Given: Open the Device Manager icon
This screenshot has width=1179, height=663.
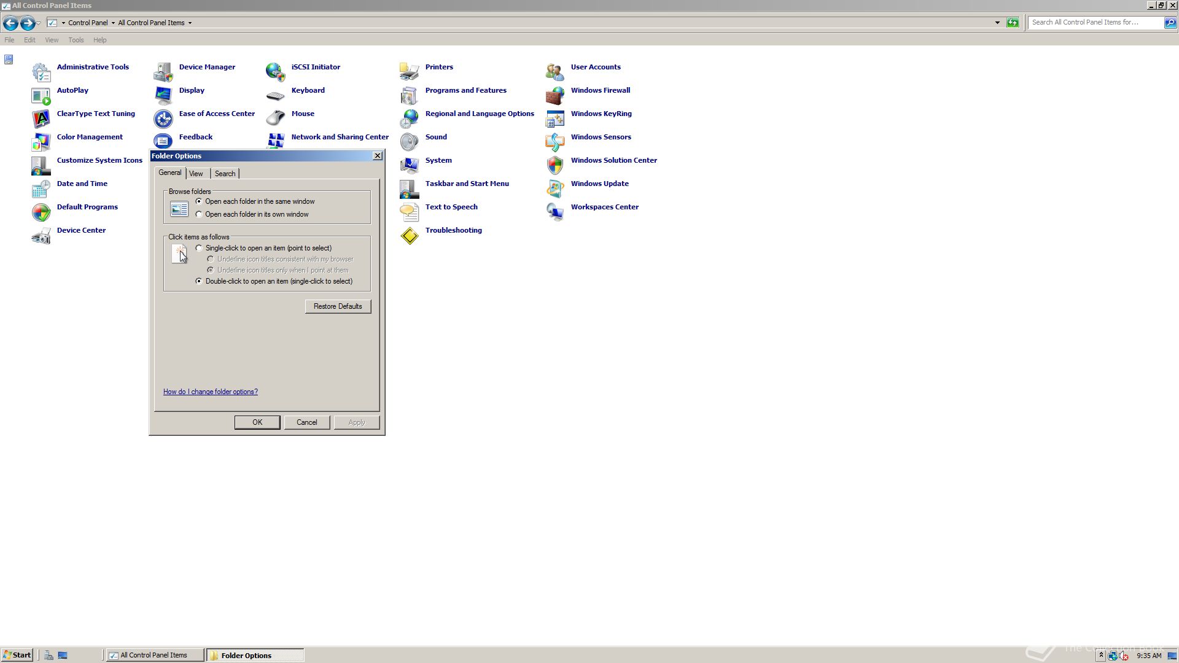Looking at the screenshot, I should 163,72.
